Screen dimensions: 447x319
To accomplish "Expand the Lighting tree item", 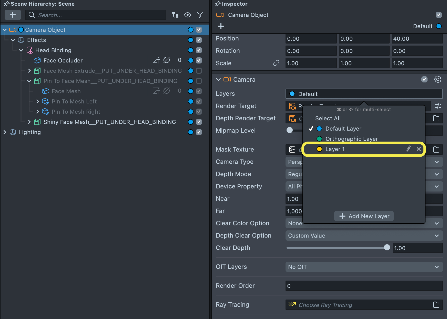I will 5,132.
